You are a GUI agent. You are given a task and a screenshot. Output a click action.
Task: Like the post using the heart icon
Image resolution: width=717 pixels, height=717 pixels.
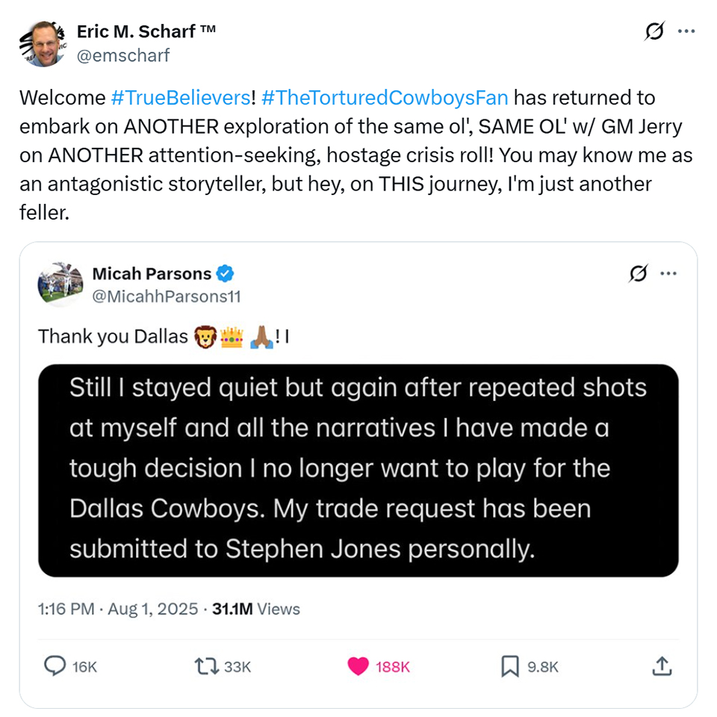pyautogui.click(x=358, y=666)
